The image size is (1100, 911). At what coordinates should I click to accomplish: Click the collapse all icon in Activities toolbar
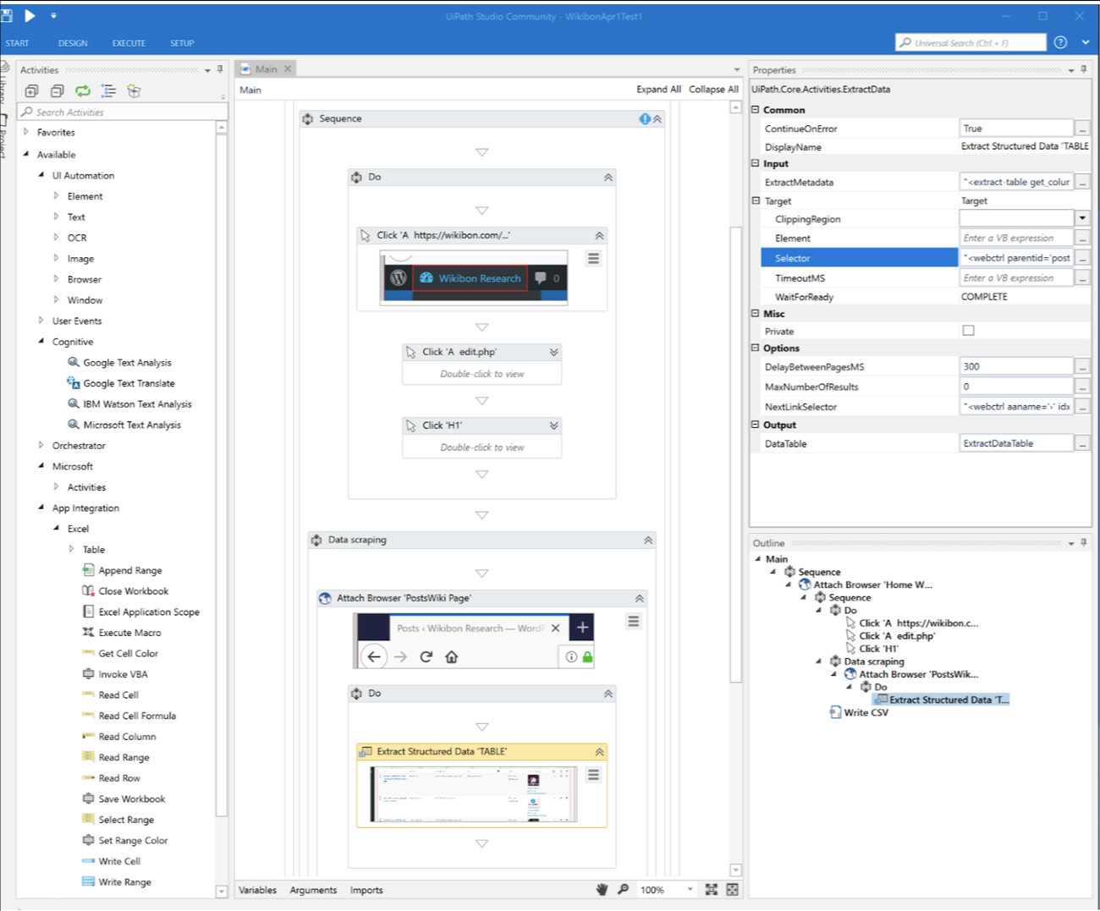[x=58, y=91]
